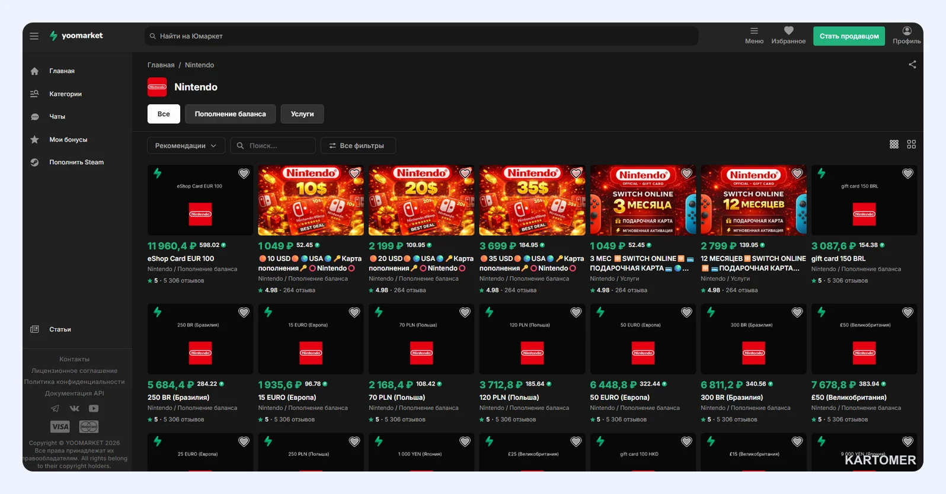Favorite the 10 USD Nintendo card

coord(354,174)
